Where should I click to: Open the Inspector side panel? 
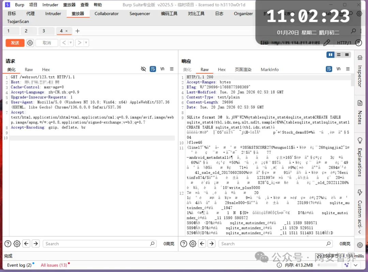click(x=360, y=72)
